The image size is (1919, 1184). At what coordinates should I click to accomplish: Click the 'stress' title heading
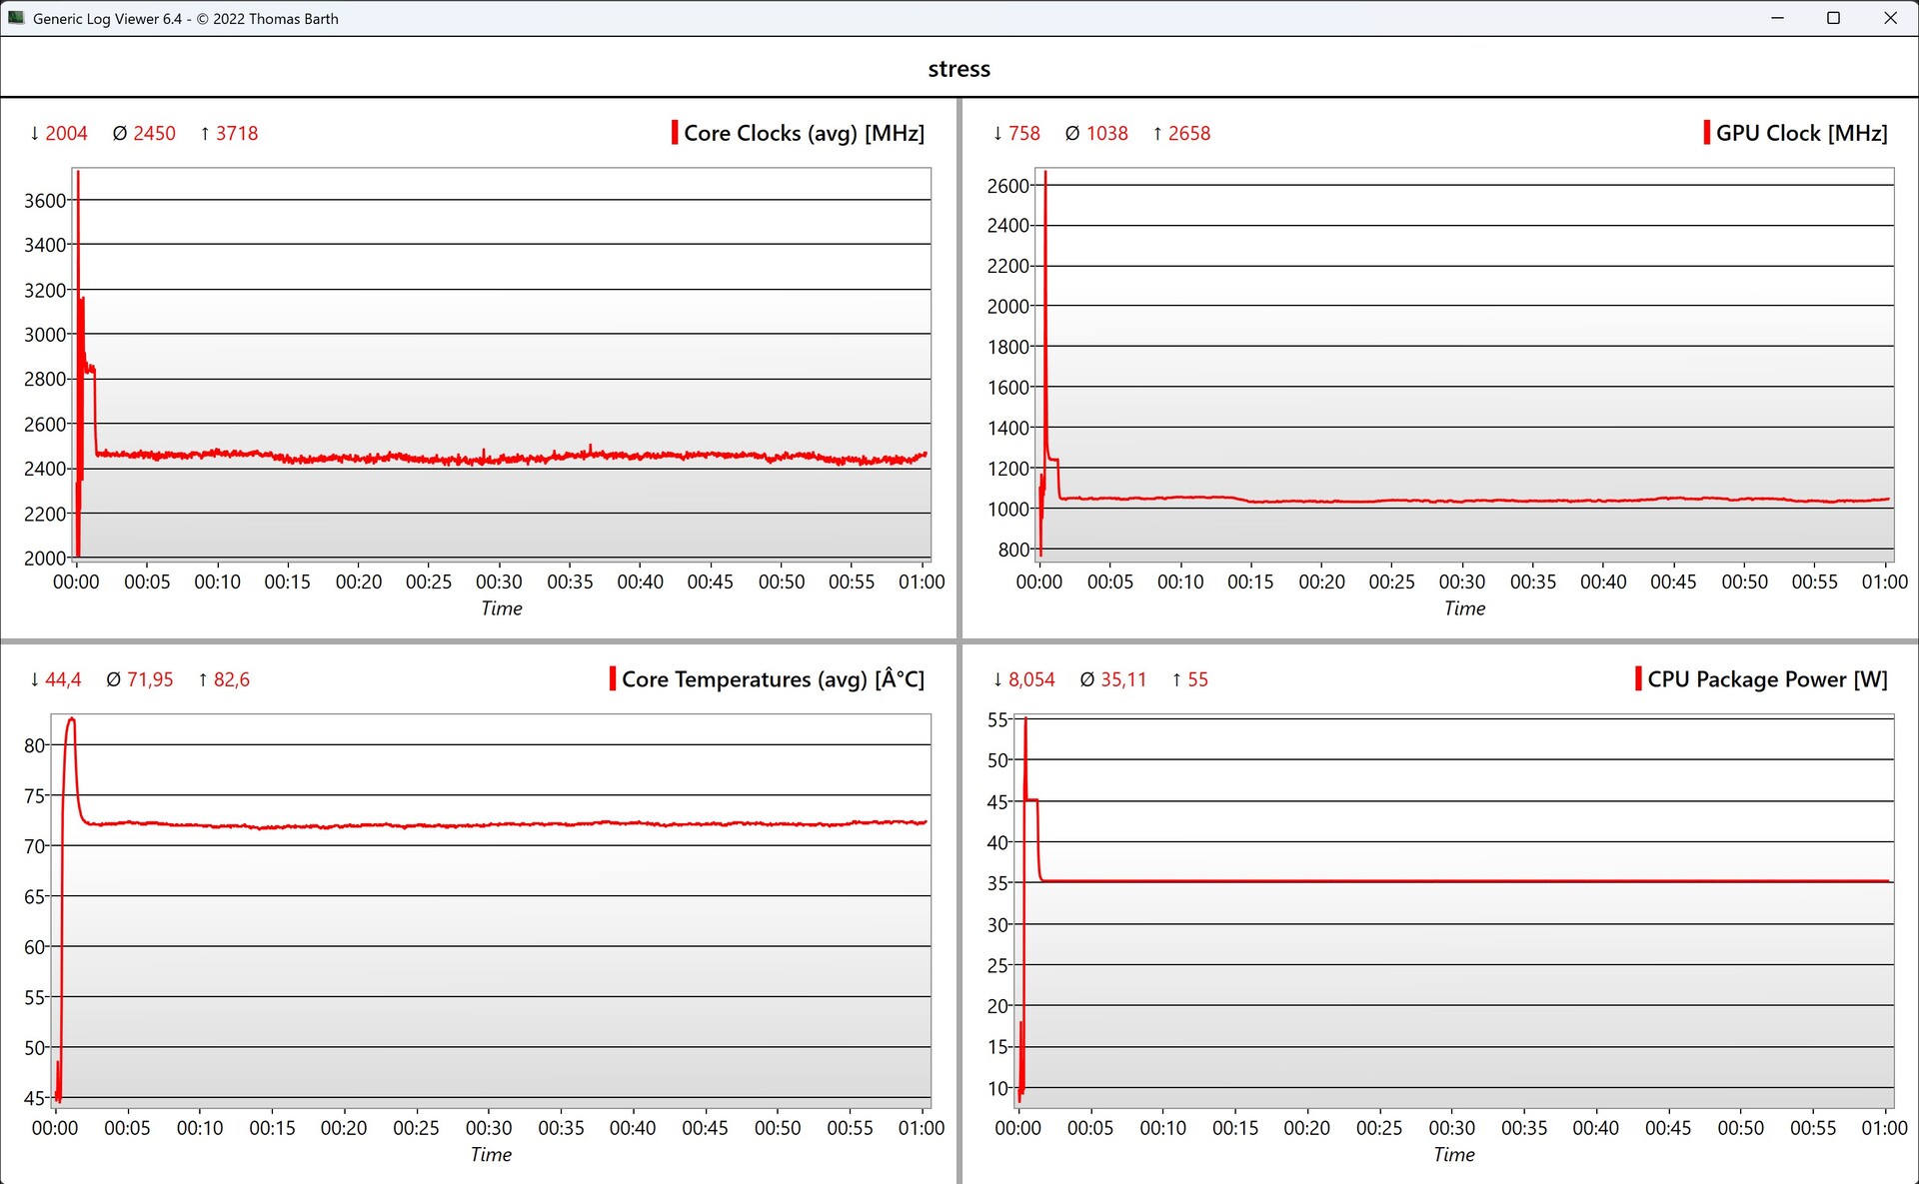click(x=959, y=69)
